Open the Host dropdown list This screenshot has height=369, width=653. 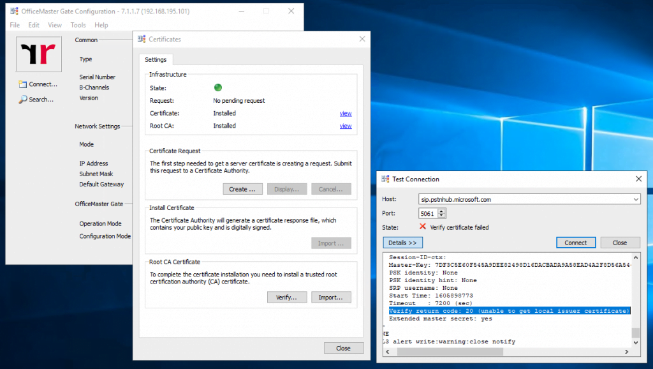point(636,199)
